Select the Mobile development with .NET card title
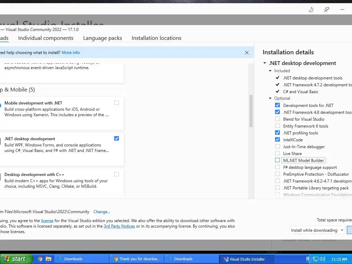 click(33, 103)
